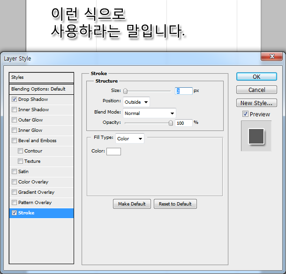Open the Drop Shadow settings row
The height and width of the screenshot is (274, 286).
point(41,99)
